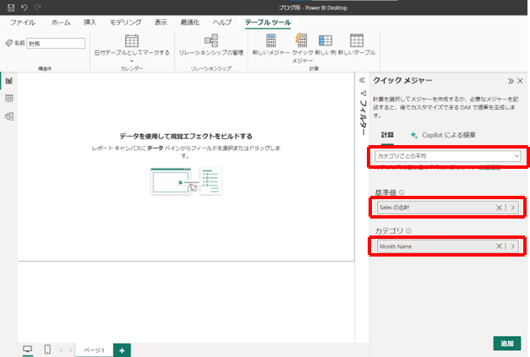Remove 'Month Name' from the category field

(500, 246)
